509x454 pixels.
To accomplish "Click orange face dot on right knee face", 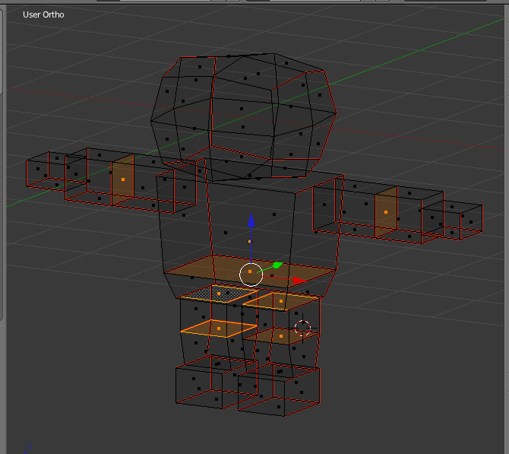I will coord(281,336).
